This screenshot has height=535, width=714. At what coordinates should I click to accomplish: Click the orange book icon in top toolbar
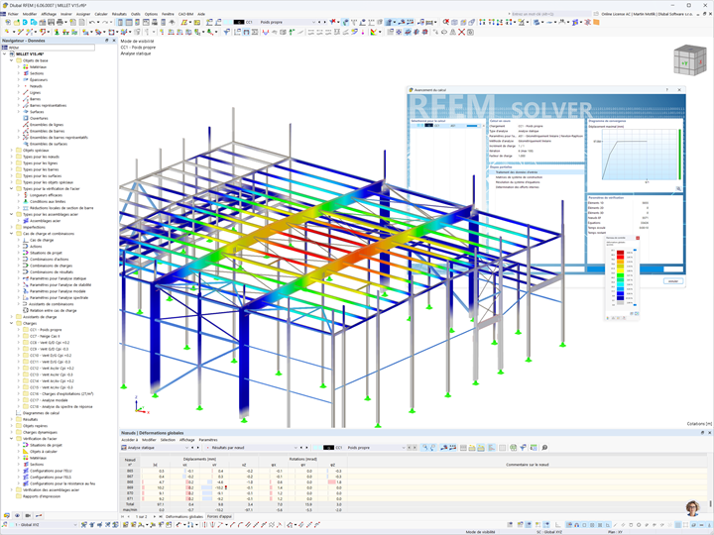[596, 22]
